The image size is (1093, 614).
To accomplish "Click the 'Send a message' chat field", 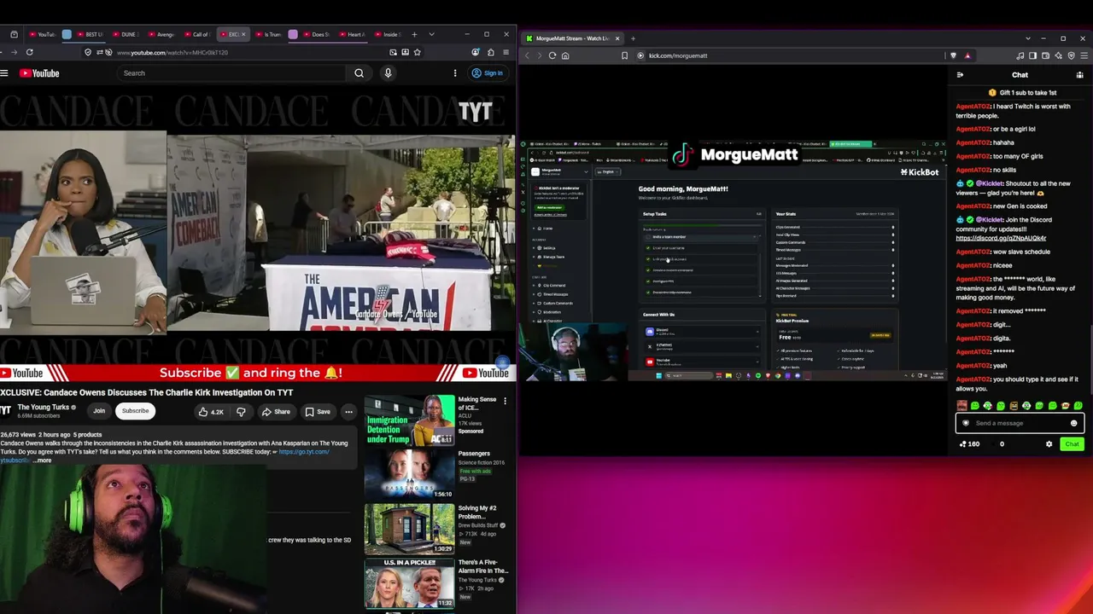I will [x=1019, y=423].
